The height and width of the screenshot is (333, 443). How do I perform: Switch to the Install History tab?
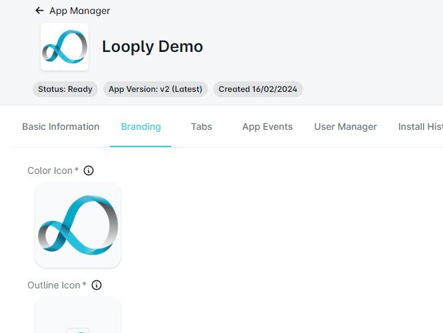(x=420, y=127)
